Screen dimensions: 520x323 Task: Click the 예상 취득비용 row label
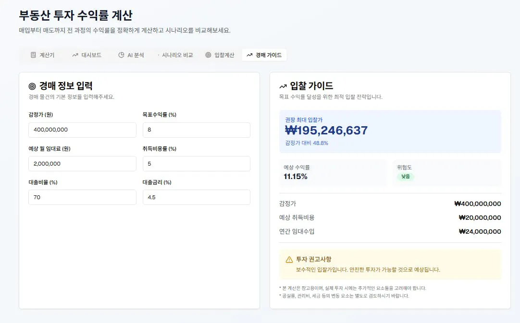[297, 217]
